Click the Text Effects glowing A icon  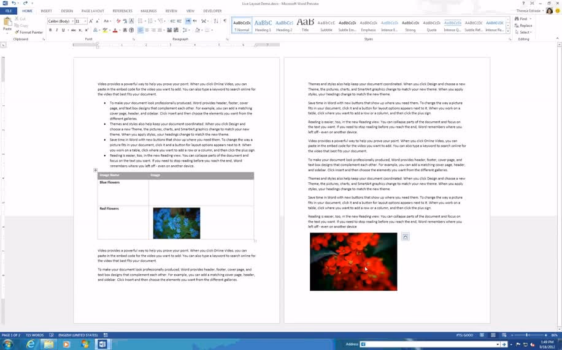95,30
